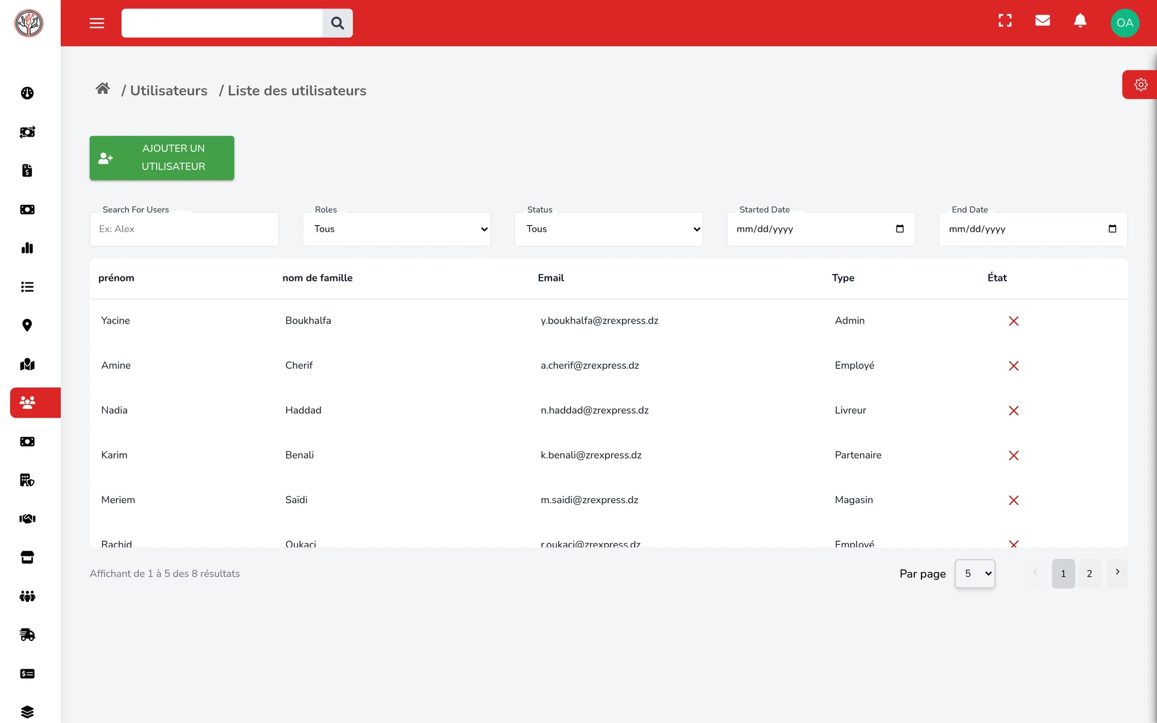Image resolution: width=1157 pixels, height=723 pixels.
Task: Sort by Email column header
Action: 551,278
